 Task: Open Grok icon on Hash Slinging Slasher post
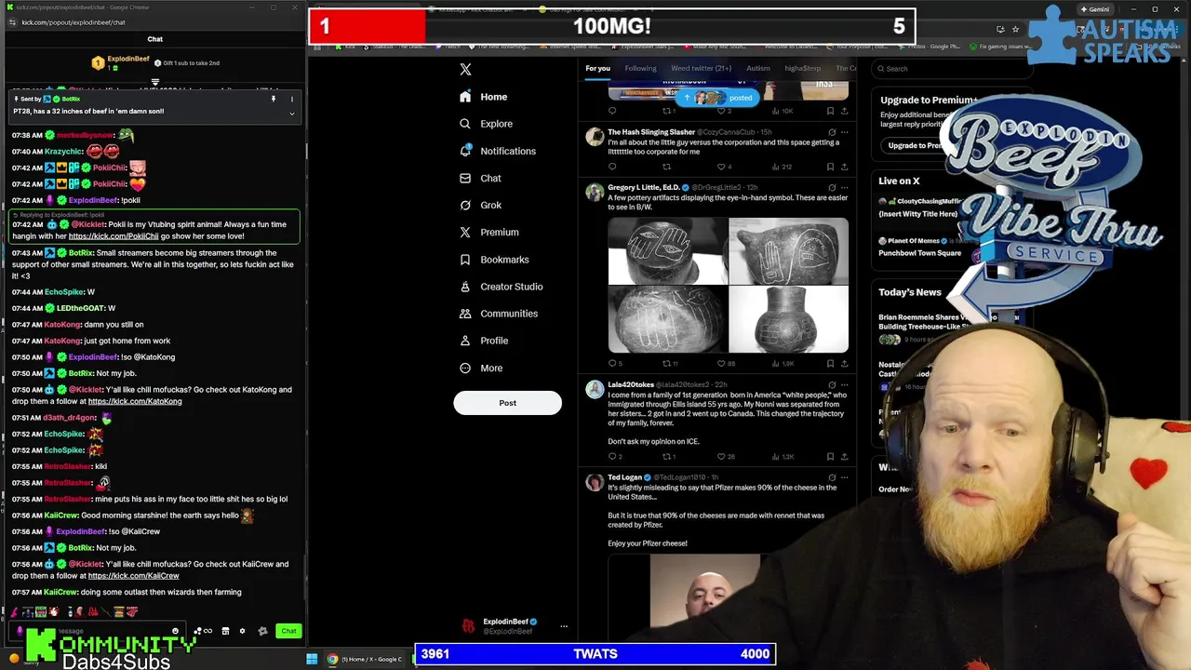(832, 132)
